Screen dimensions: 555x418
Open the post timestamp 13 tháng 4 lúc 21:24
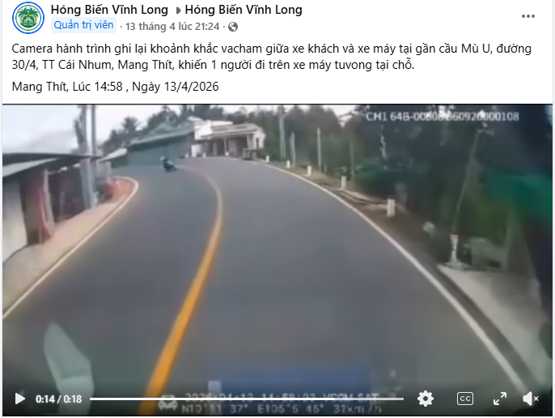click(x=172, y=27)
